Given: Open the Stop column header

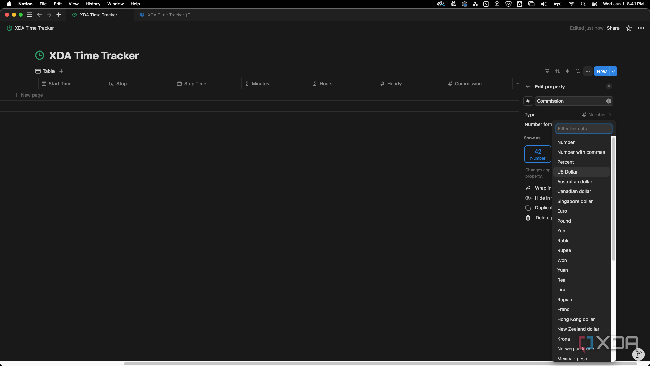Looking at the screenshot, I should point(140,84).
